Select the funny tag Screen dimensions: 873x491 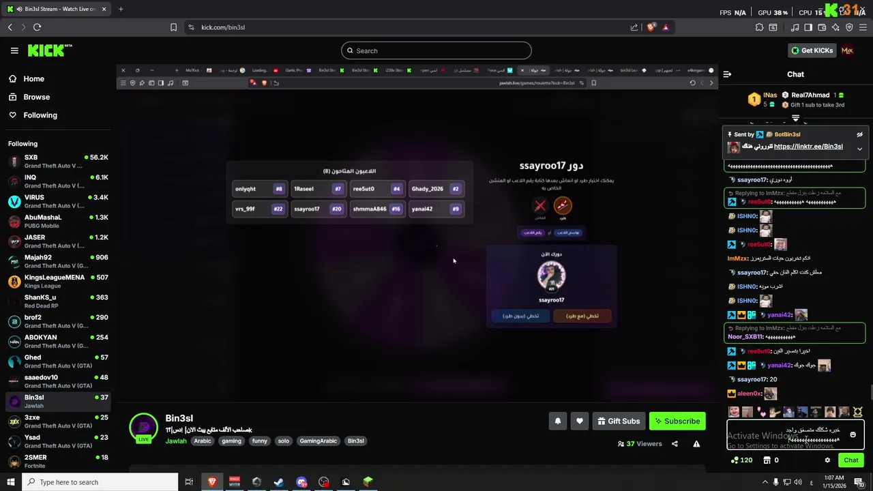[x=259, y=441]
